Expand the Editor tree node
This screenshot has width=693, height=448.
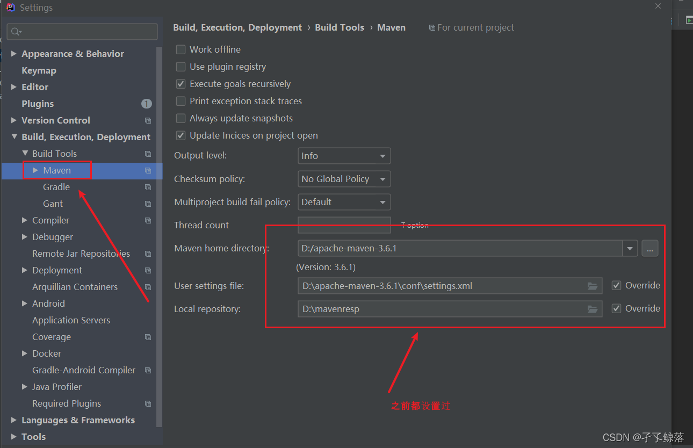tap(14, 87)
